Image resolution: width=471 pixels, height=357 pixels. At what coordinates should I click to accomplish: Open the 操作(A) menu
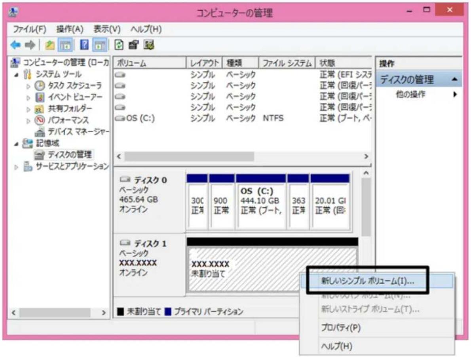(x=70, y=29)
